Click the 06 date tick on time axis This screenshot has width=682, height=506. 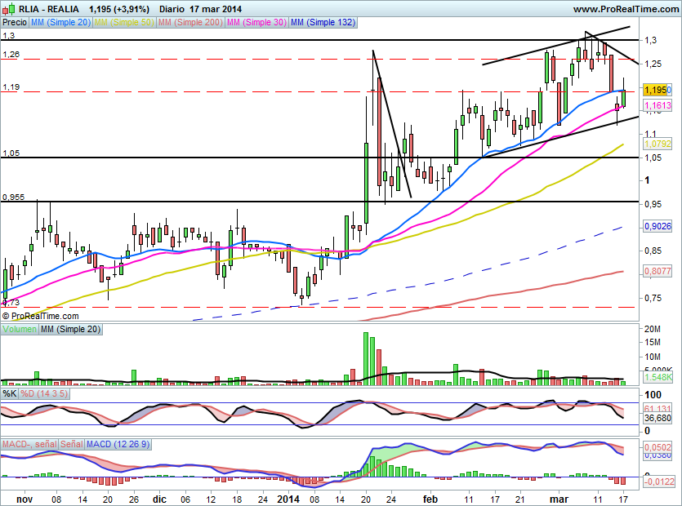coord(185,499)
